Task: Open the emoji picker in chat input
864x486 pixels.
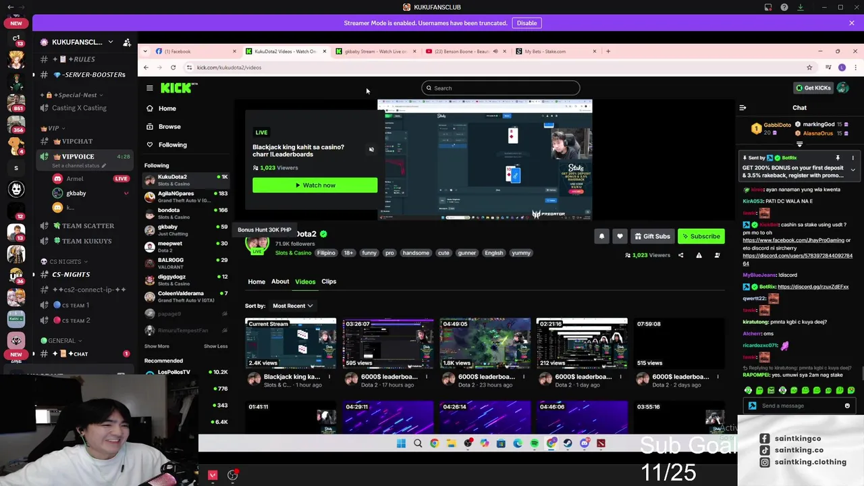Action: (847, 406)
